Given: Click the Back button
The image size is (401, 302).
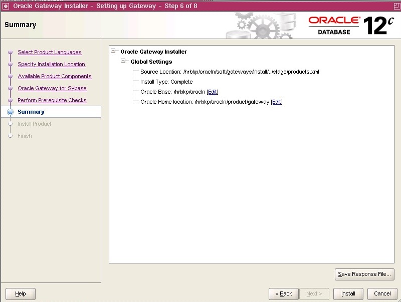Looking at the screenshot, I should [x=283, y=294].
